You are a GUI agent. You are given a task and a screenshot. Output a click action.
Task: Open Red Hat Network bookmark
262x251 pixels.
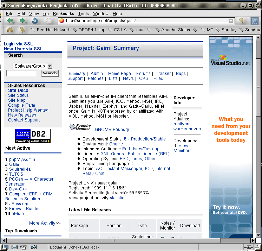[x=51, y=30]
